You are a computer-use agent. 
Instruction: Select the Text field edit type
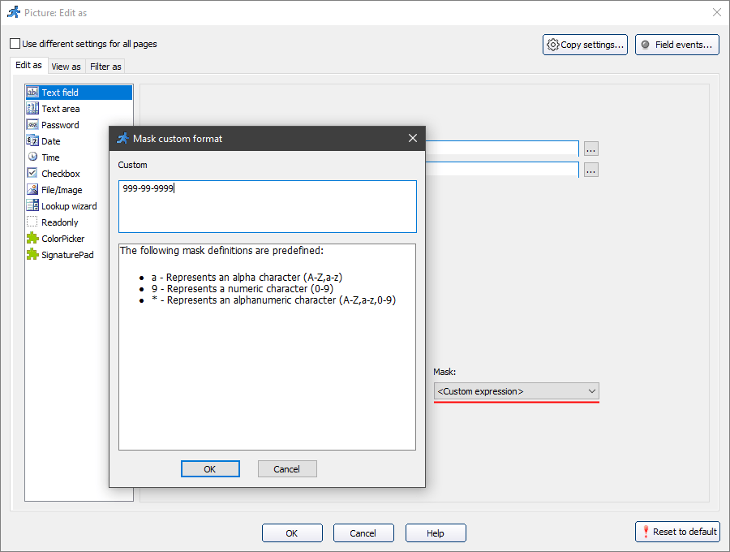click(61, 92)
